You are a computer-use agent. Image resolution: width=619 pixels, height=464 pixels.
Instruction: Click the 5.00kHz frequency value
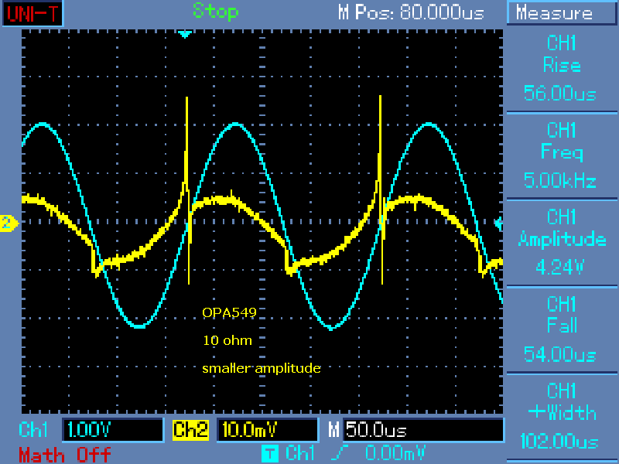click(559, 181)
